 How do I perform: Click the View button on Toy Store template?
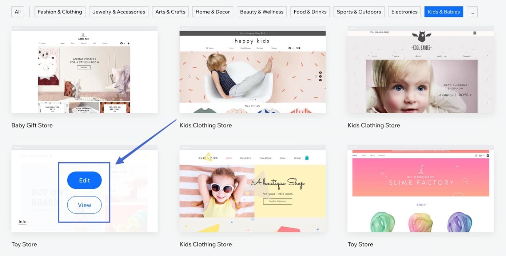click(84, 205)
